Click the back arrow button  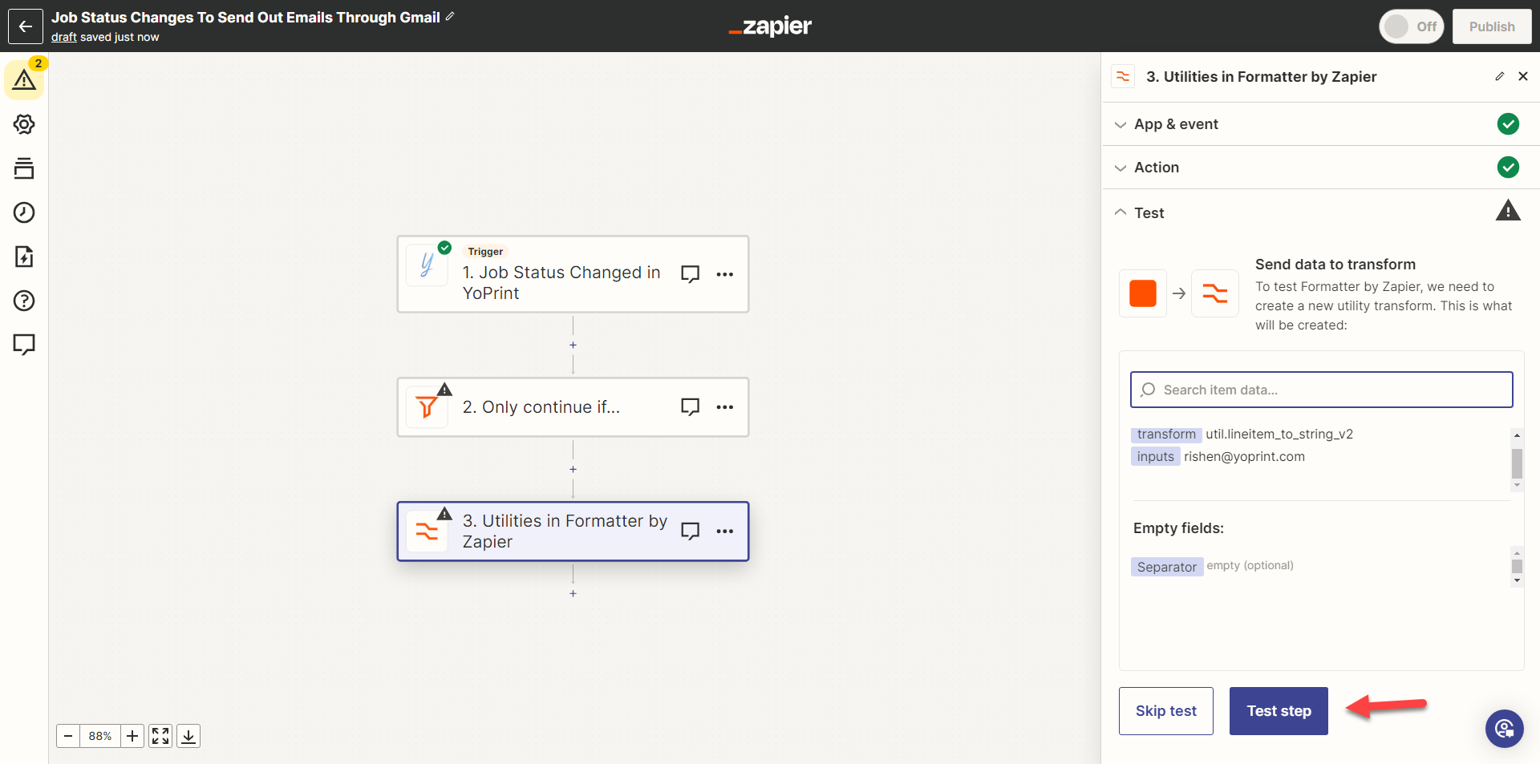(x=25, y=26)
